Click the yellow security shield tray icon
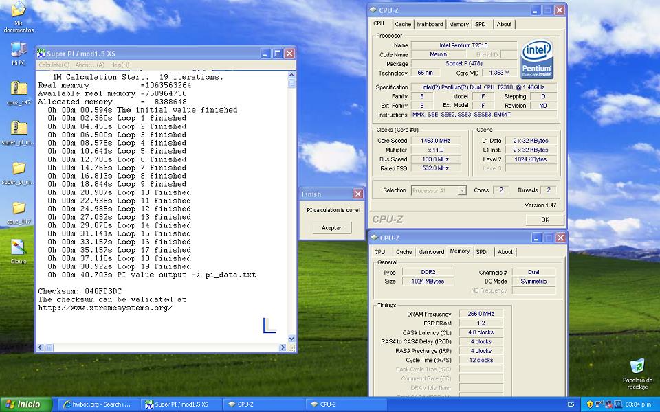Screen dimensions: 660x412 click(590, 404)
